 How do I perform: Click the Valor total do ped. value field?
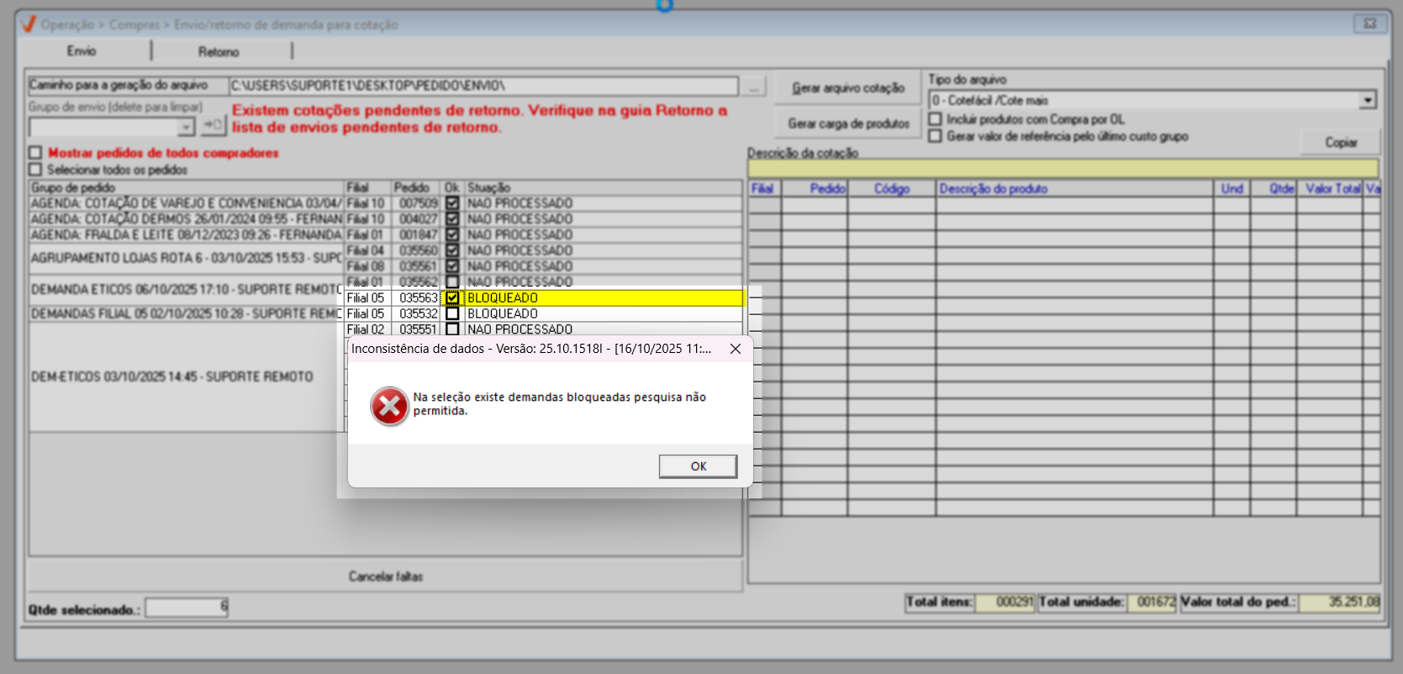pyautogui.click(x=1340, y=603)
